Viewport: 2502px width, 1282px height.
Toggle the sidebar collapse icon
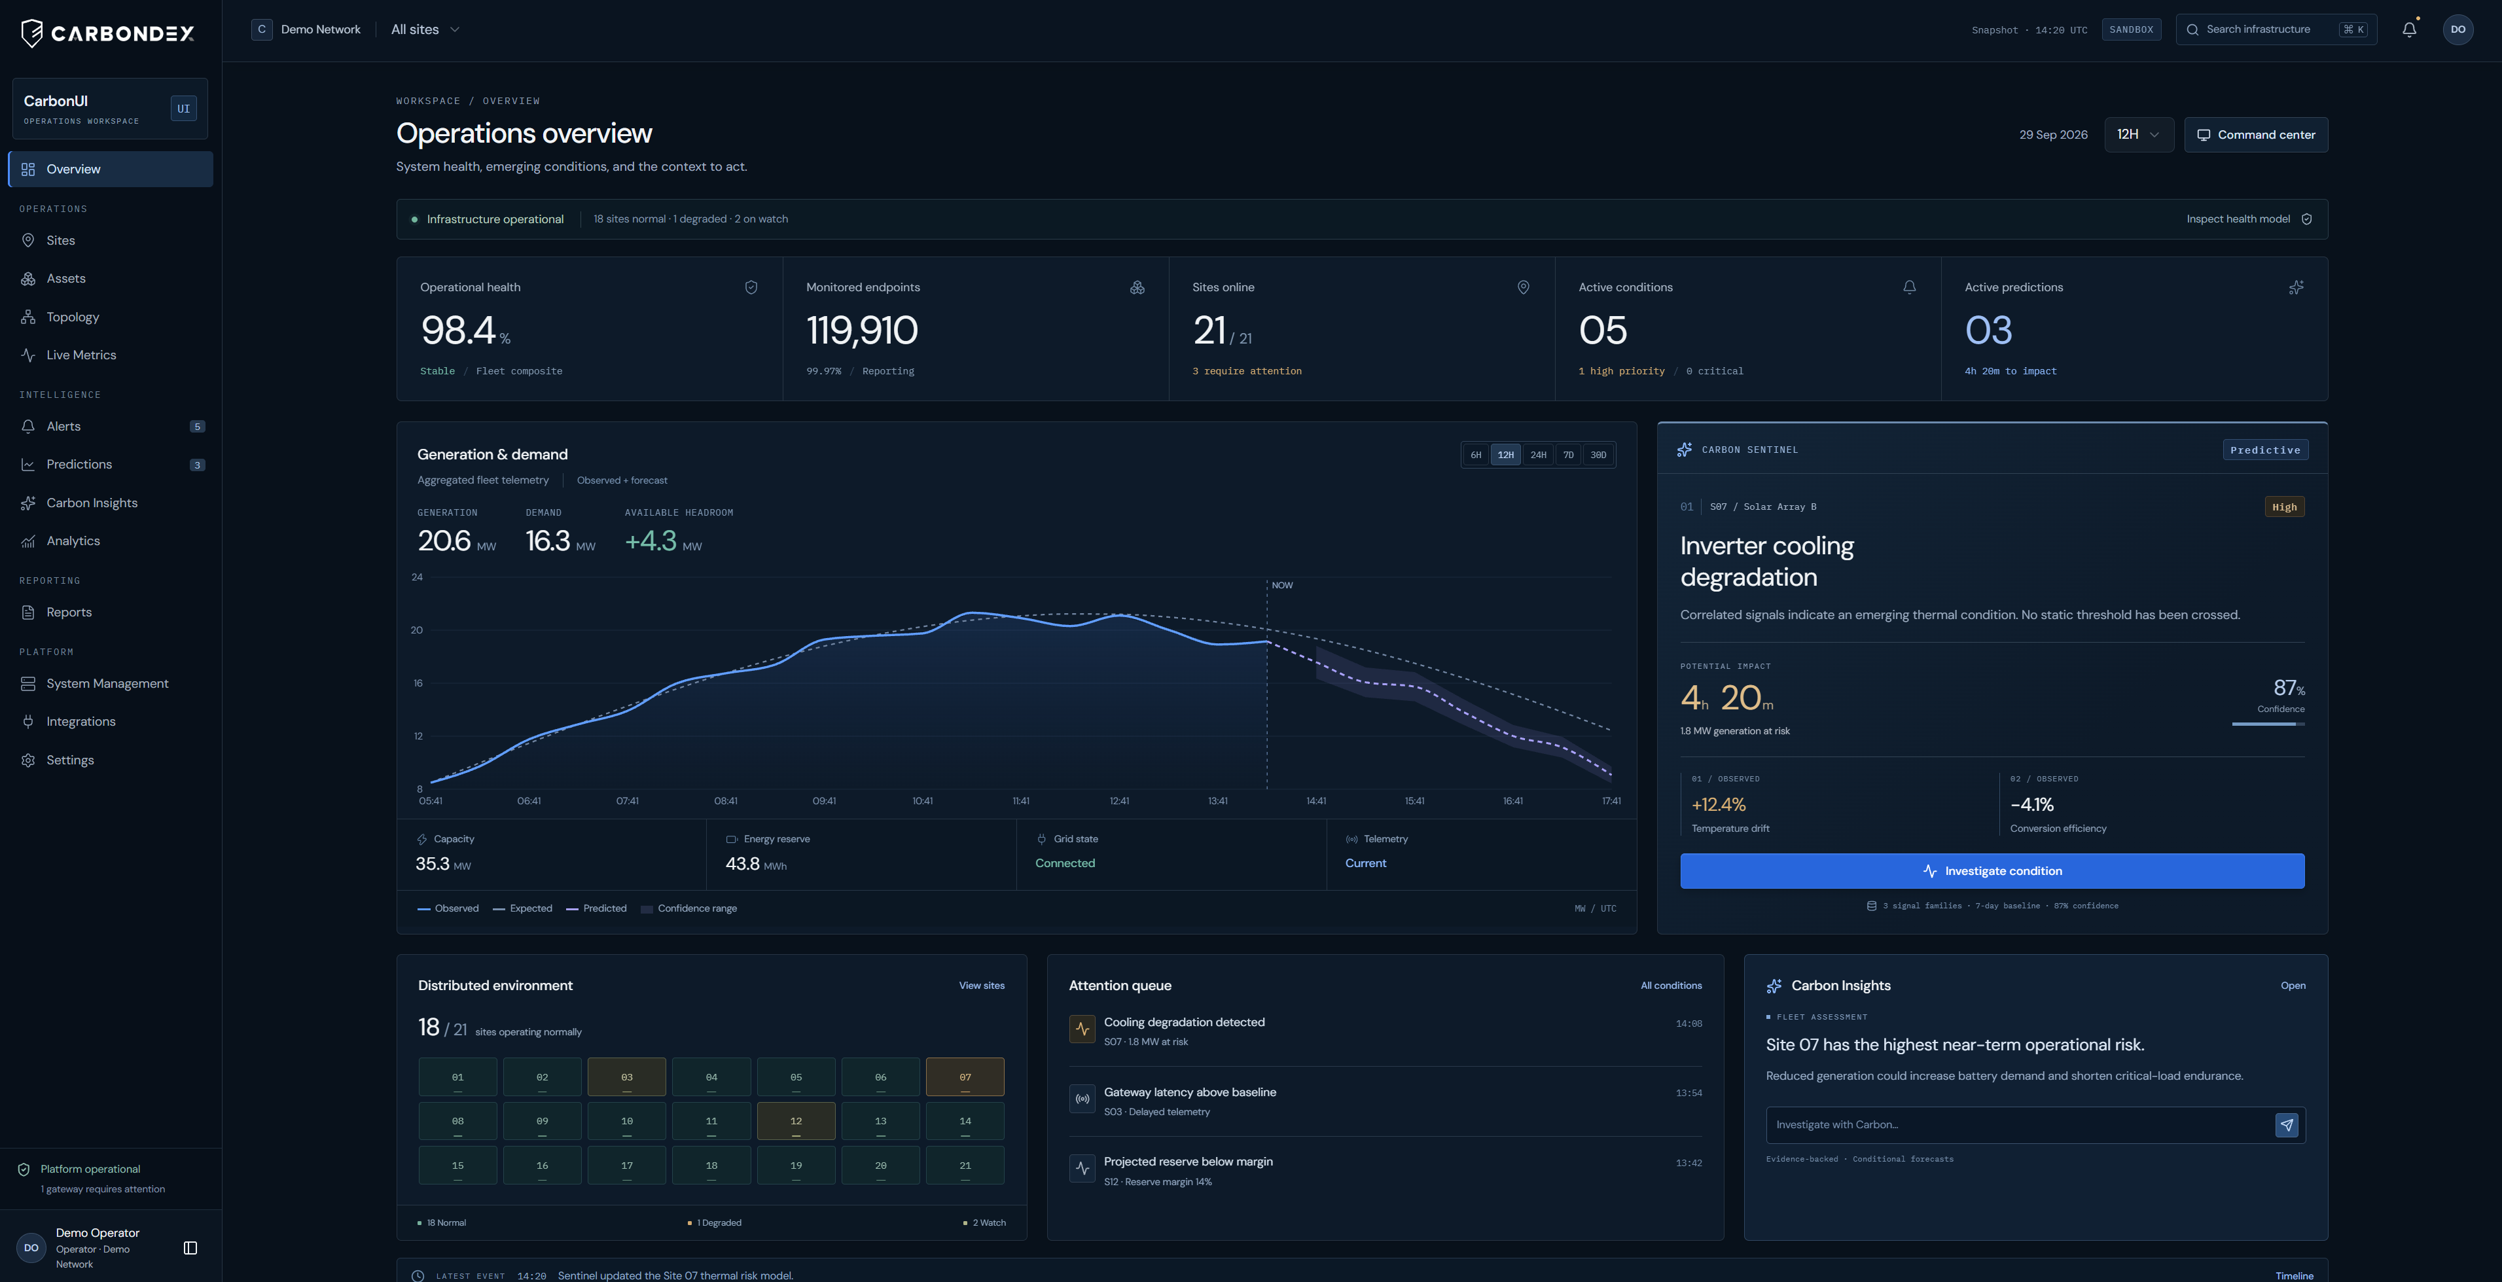tap(190, 1248)
